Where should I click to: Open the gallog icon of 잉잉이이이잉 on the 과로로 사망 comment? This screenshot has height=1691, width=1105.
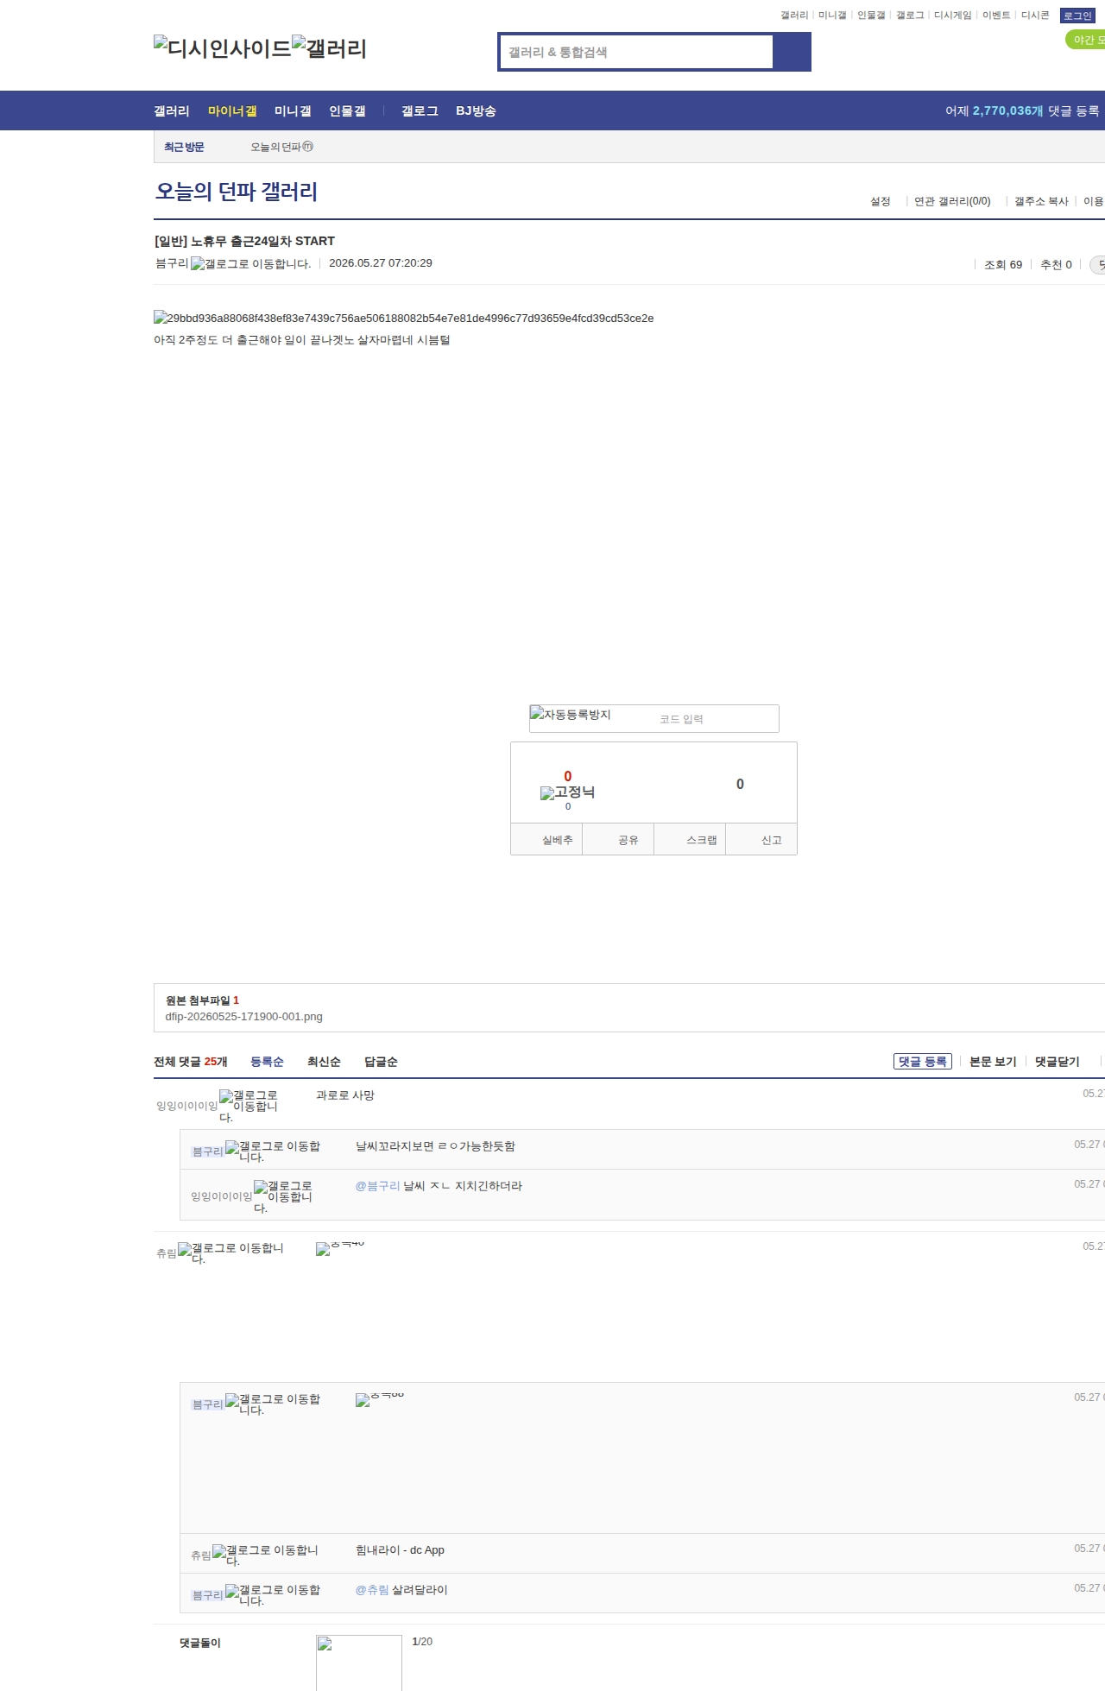(x=249, y=1106)
